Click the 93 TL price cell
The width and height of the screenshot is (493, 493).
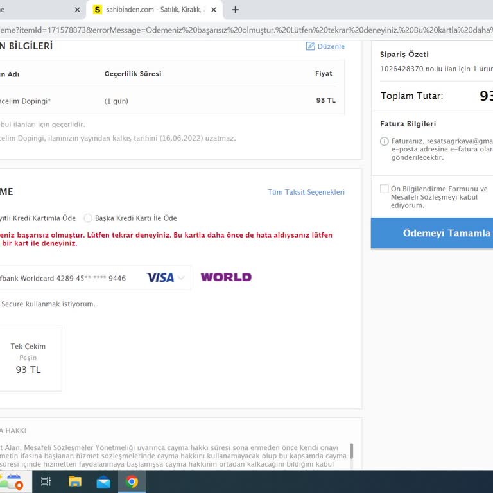point(325,100)
